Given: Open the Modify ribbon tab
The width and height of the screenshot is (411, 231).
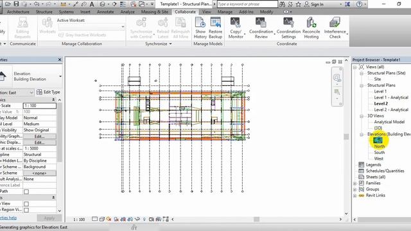Looking at the screenshot, I should (x=267, y=12).
